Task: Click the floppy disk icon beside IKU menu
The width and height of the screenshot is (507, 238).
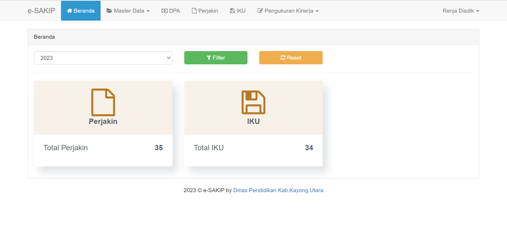Action: click(232, 11)
